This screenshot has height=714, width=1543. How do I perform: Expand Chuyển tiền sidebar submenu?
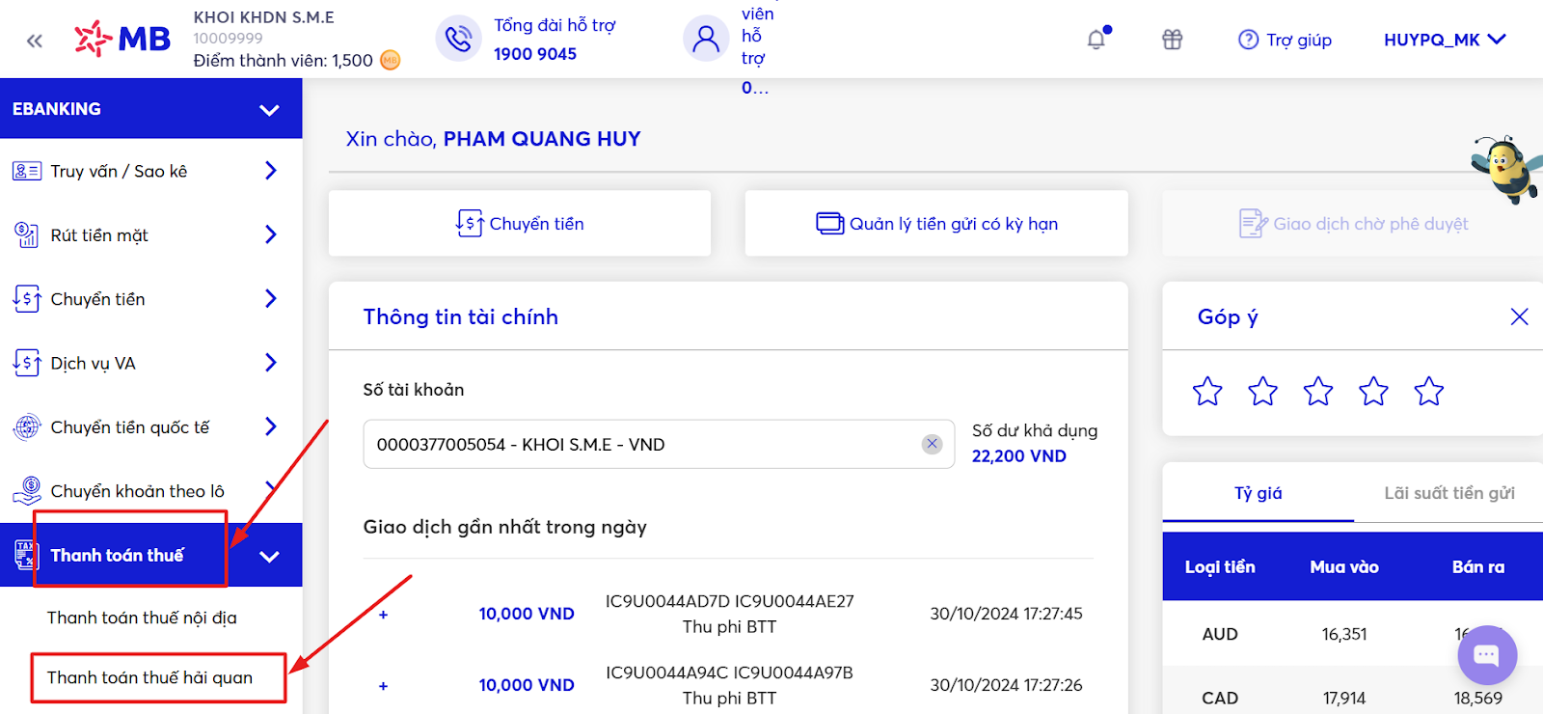click(271, 299)
